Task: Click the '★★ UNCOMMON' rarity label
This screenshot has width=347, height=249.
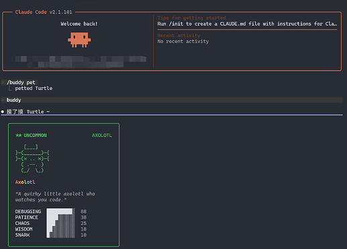Action: click(x=31, y=136)
